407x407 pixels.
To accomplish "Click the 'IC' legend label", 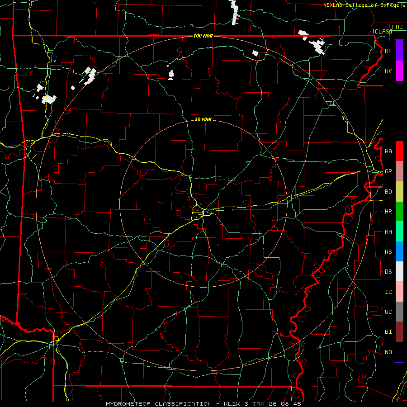I will point(388,292).
